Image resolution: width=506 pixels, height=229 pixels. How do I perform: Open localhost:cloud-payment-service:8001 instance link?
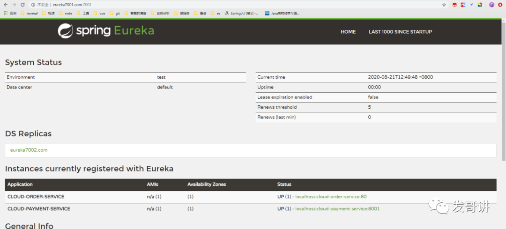tap(337, 209)
